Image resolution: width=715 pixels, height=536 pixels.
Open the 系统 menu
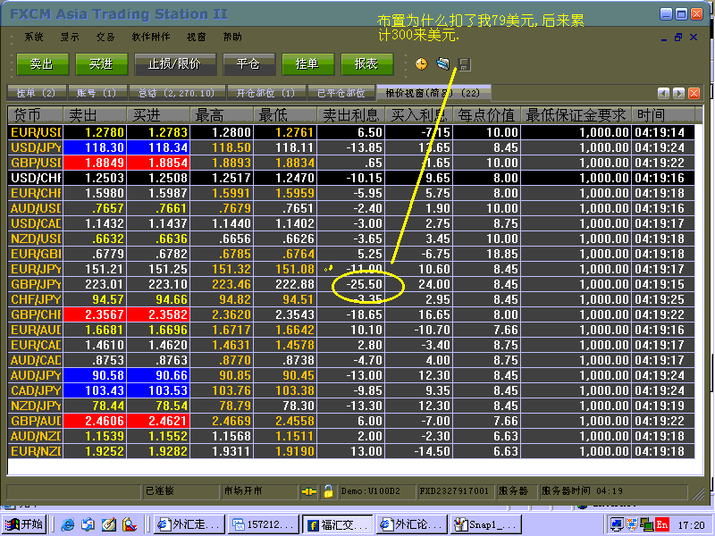click(x=34, y=37)
